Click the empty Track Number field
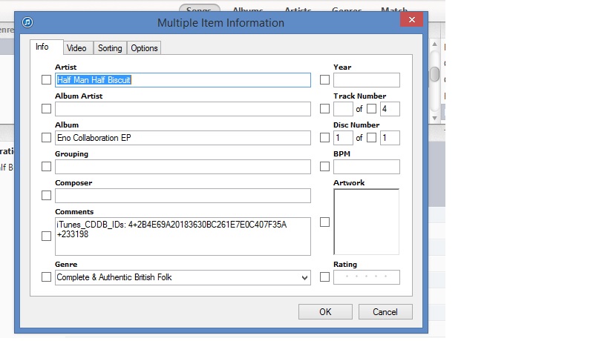 pos(343,109)
